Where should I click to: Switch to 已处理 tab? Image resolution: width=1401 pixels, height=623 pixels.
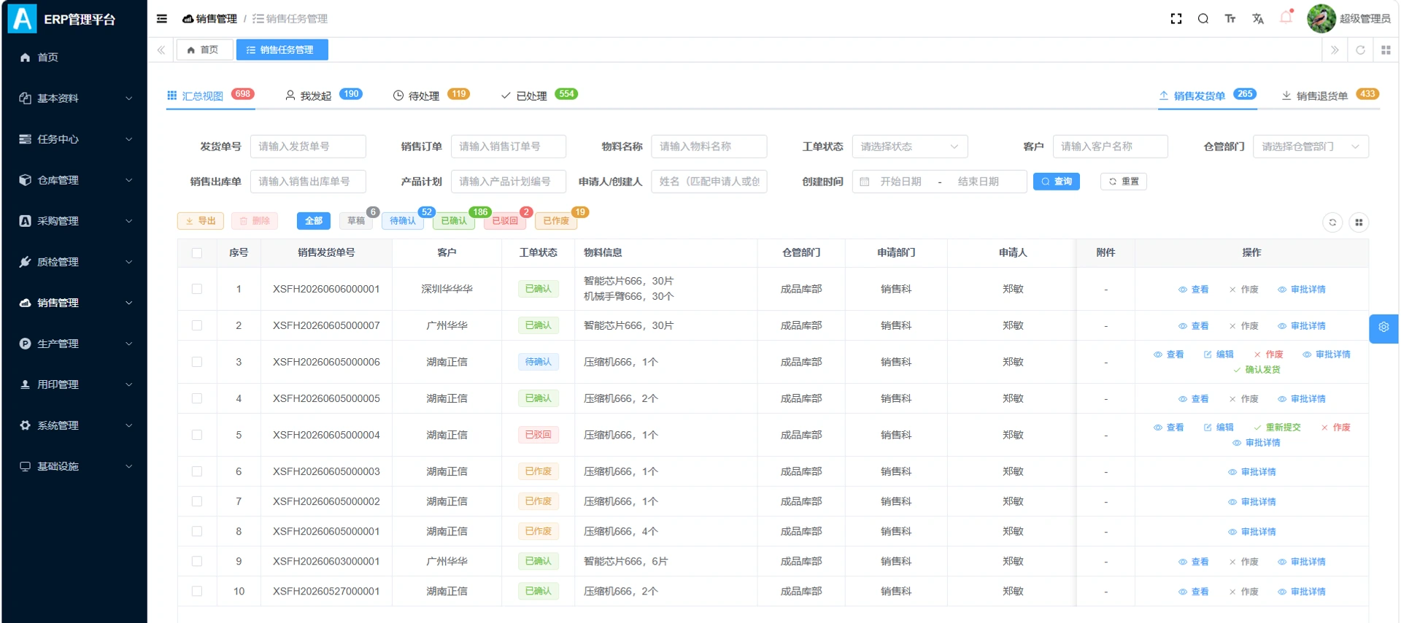[x=539, y=96]
